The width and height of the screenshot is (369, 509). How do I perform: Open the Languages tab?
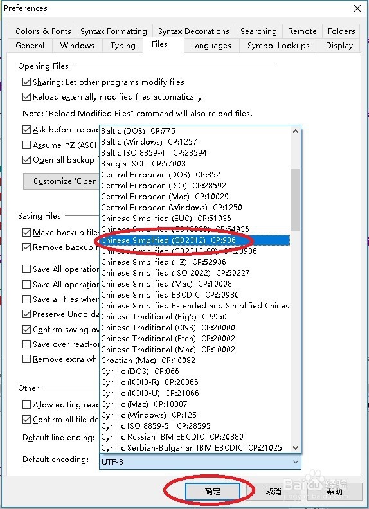coord(211,45)
